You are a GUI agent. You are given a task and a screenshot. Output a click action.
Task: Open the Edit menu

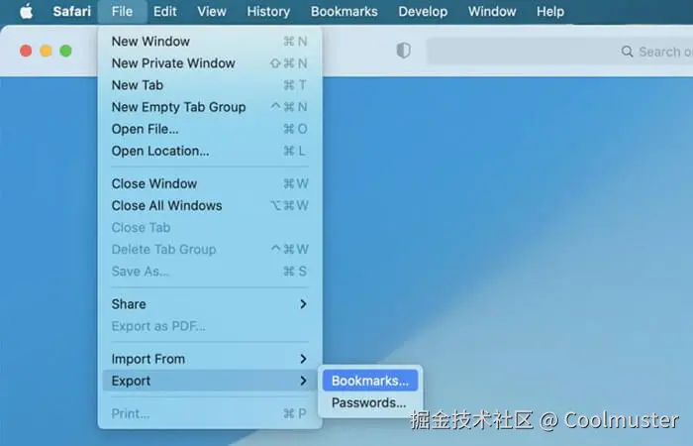pos(165,11)
